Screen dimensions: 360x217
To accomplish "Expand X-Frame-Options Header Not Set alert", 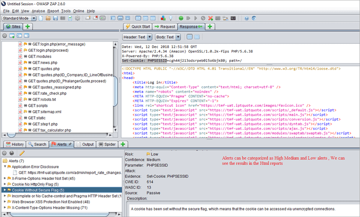I will click(x=5, y=178).
